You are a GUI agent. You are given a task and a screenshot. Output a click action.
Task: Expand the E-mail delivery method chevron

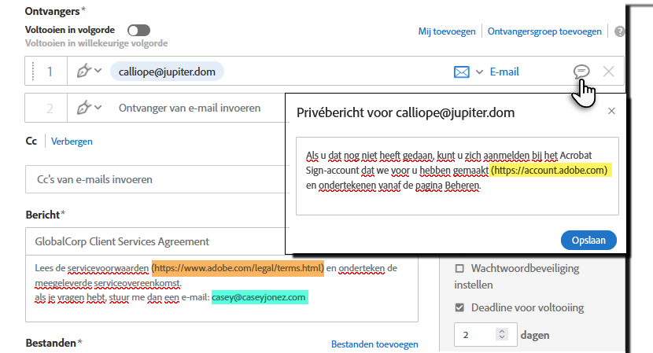tap(479, 72)
